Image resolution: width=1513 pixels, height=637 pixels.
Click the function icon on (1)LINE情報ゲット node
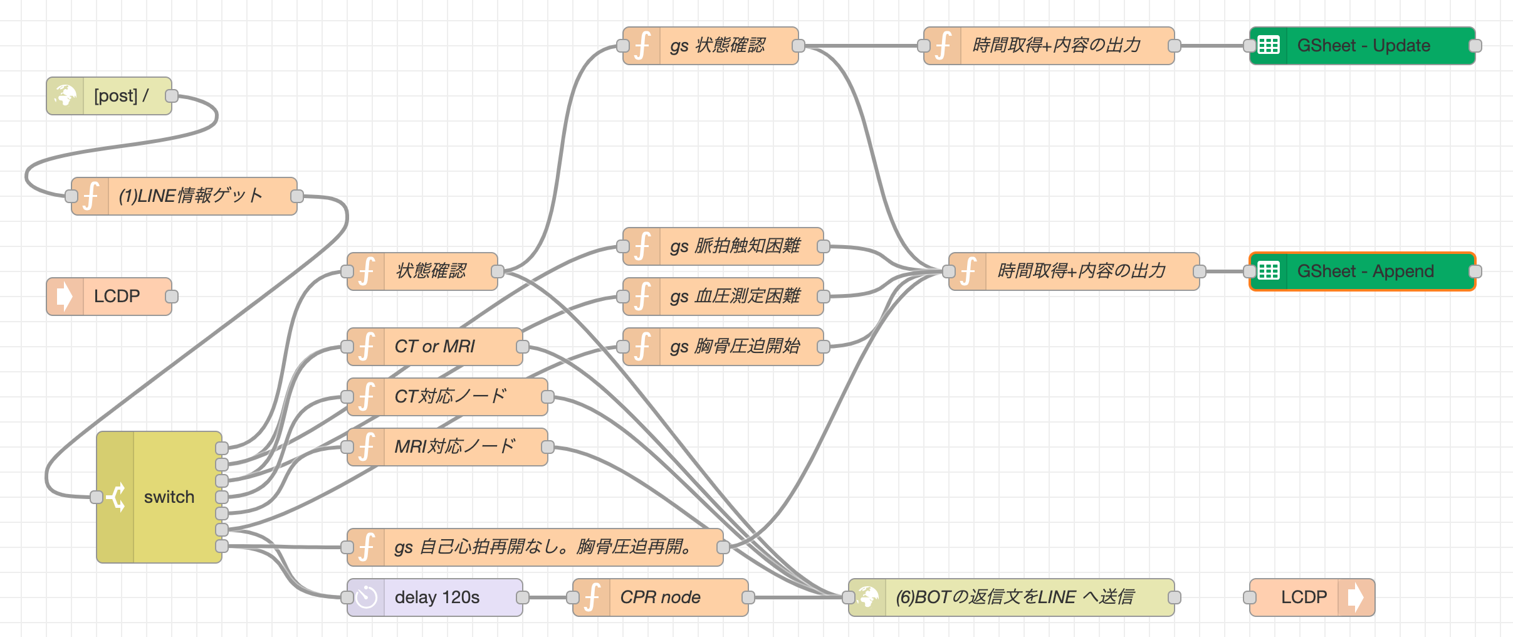click(x=92, y=195)
